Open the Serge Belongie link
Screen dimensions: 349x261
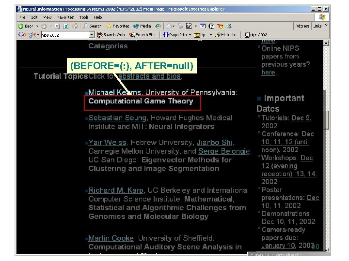coord(224,151)
